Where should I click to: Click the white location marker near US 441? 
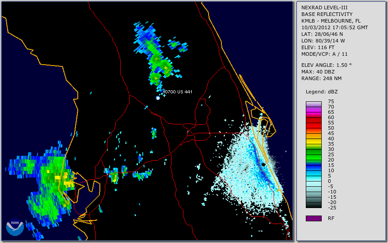click(158, 98)
